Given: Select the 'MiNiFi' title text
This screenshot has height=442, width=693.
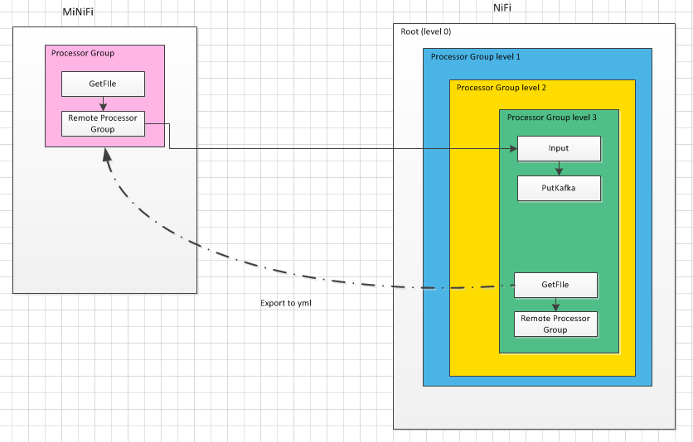Looking at the screenshot, I should (78, 12).
